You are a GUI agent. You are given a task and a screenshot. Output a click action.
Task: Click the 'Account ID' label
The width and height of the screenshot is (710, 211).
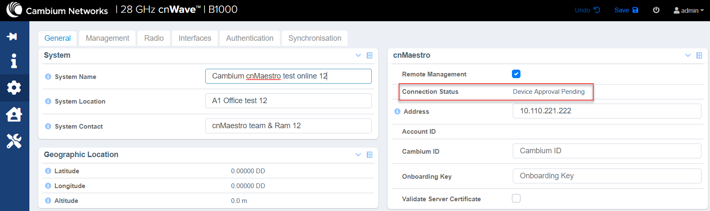coord(419,132)
